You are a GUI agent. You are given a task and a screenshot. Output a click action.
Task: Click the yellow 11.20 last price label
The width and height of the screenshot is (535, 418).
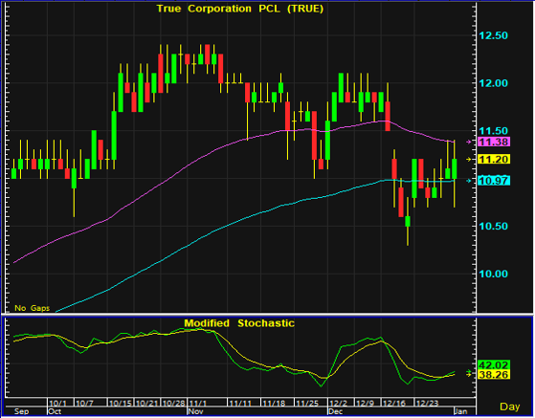495,159
